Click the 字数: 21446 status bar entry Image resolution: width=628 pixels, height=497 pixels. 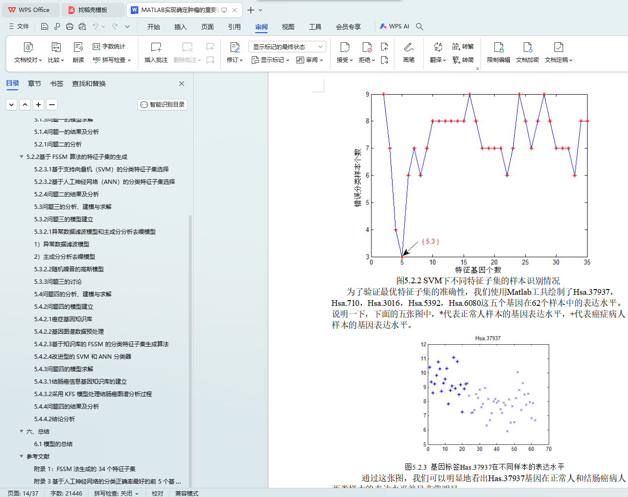[x=66, y=493]
